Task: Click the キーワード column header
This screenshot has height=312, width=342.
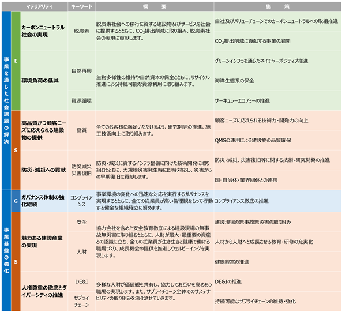Action: [81, 6]
